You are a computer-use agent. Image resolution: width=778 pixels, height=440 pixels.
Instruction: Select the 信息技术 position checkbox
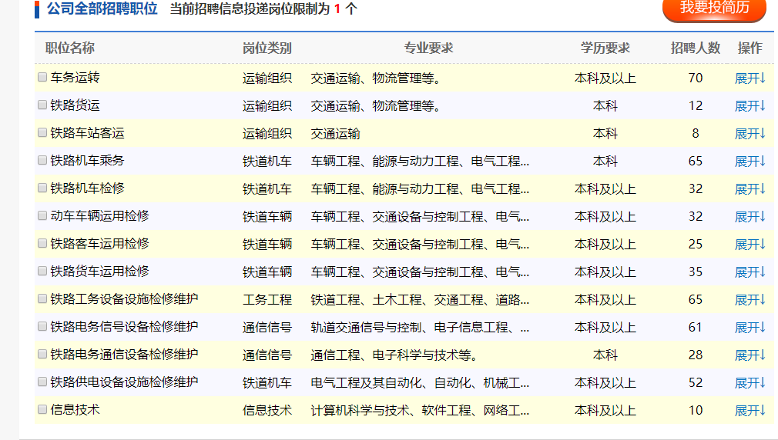click(x=42, y=410)
